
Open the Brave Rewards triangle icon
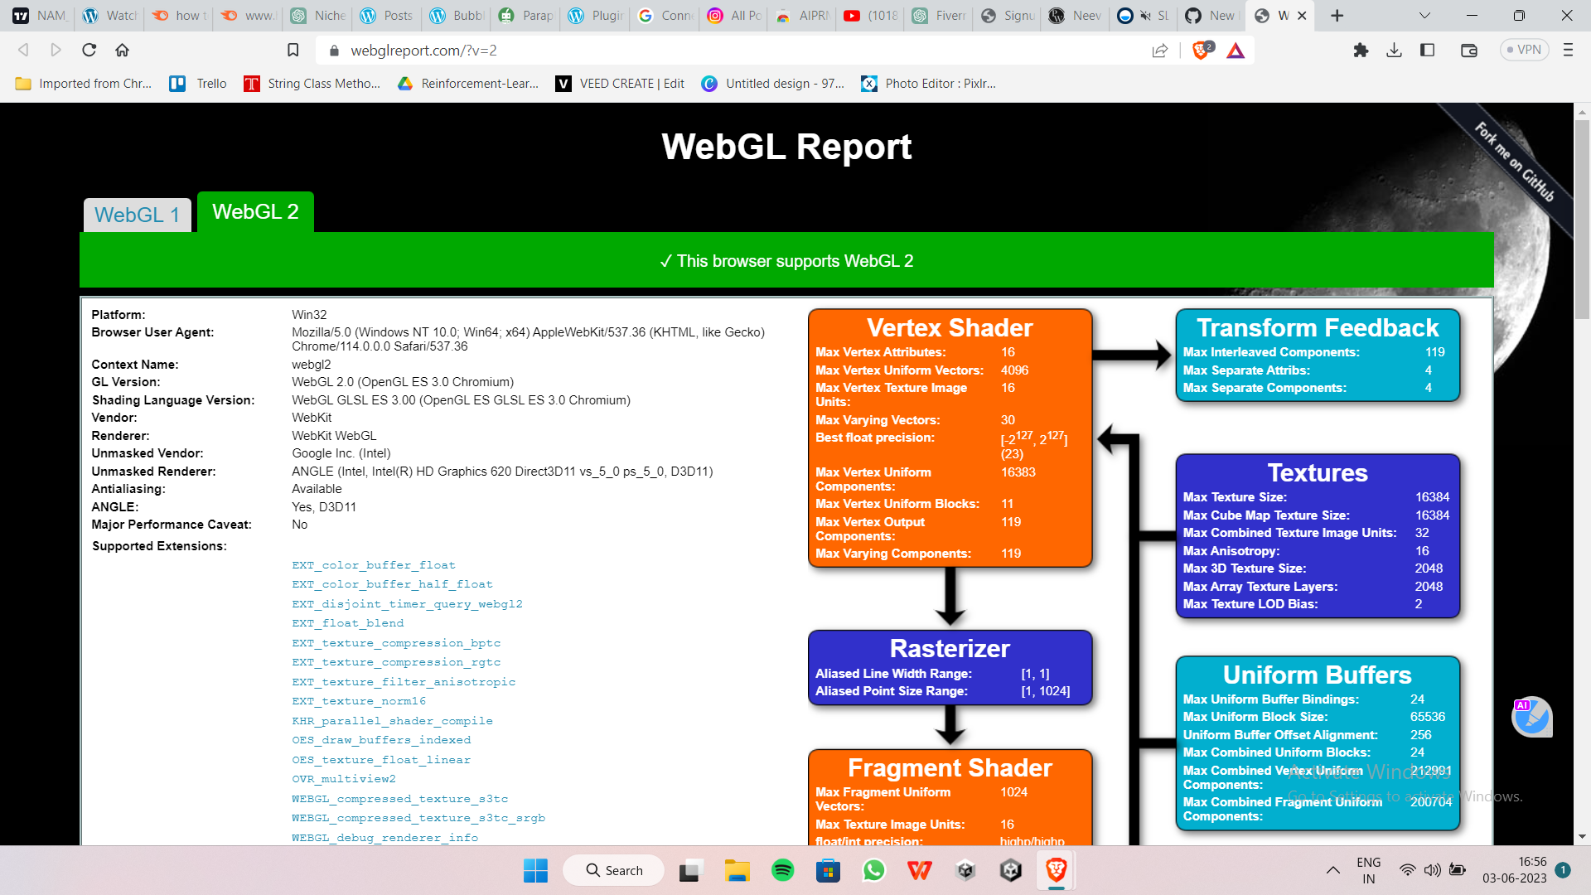(1236, 50)
